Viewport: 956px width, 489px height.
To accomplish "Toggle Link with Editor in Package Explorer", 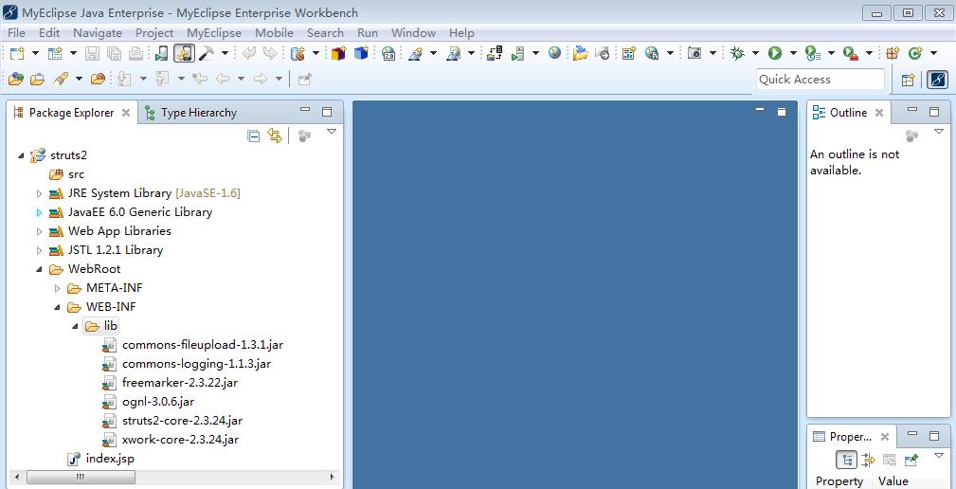I will tap(275, 136).
